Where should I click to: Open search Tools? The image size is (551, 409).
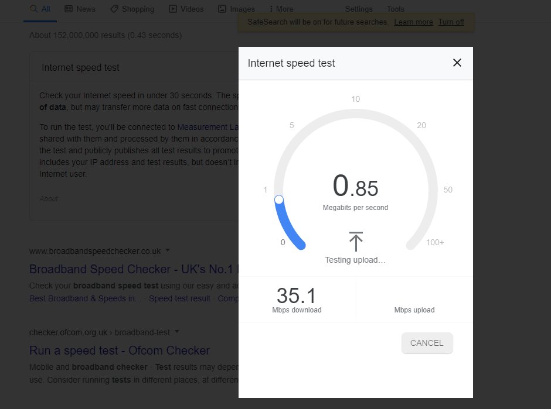pos(395,9)
